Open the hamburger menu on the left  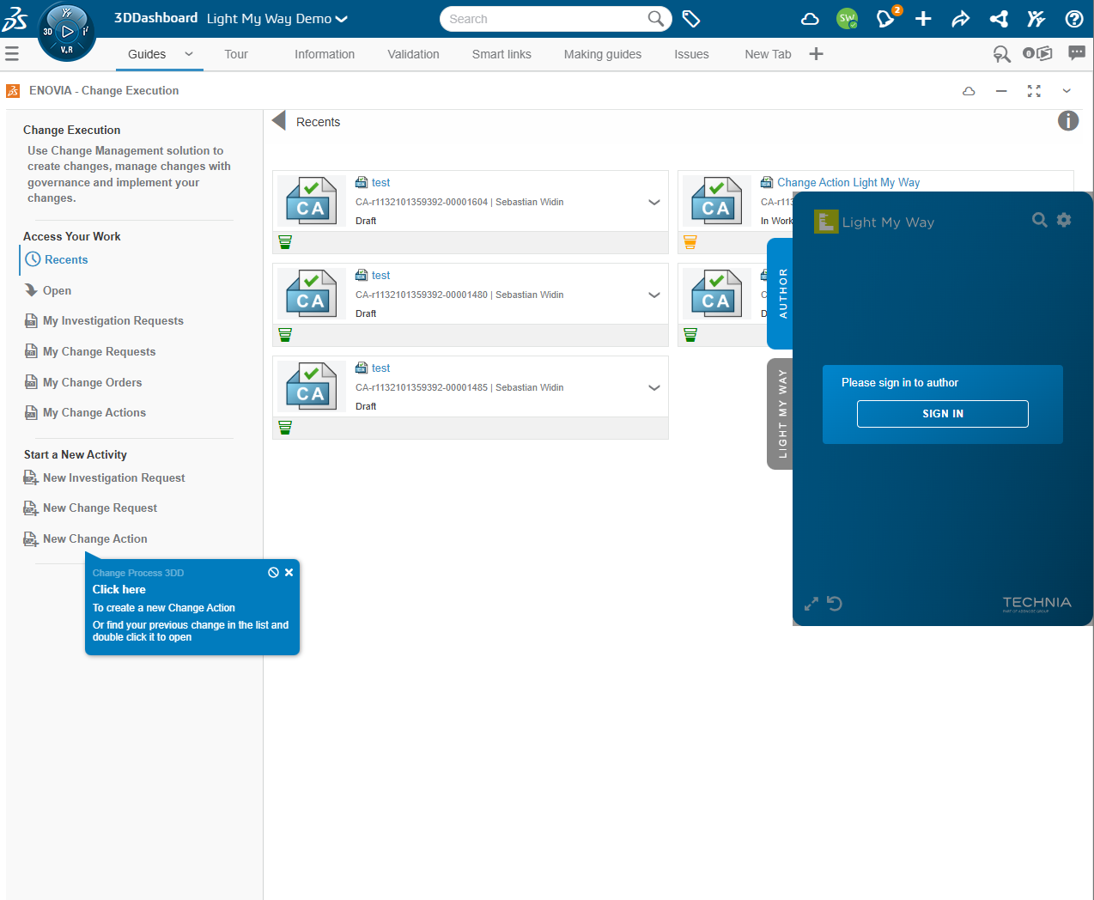[12, 54]
